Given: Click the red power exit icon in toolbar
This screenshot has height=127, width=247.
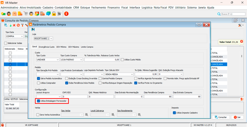Looking at the screenshot, I should 66,14.
